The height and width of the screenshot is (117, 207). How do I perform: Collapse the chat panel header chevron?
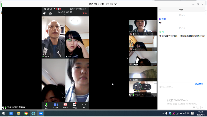pyautogui.click(x=160, y=10)
